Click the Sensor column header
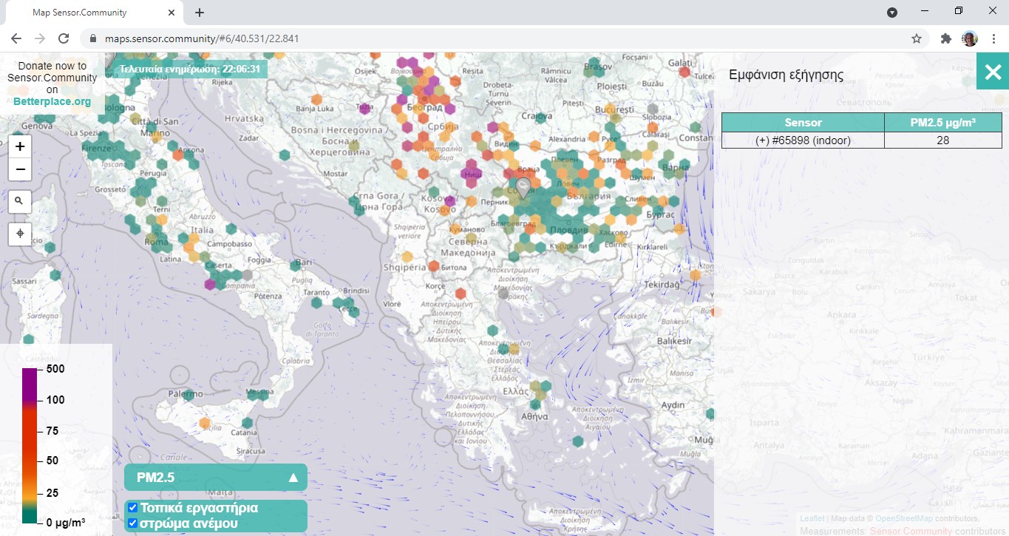Image resolution: width=1009 pixels, height=536 pixels. [803, 123]
